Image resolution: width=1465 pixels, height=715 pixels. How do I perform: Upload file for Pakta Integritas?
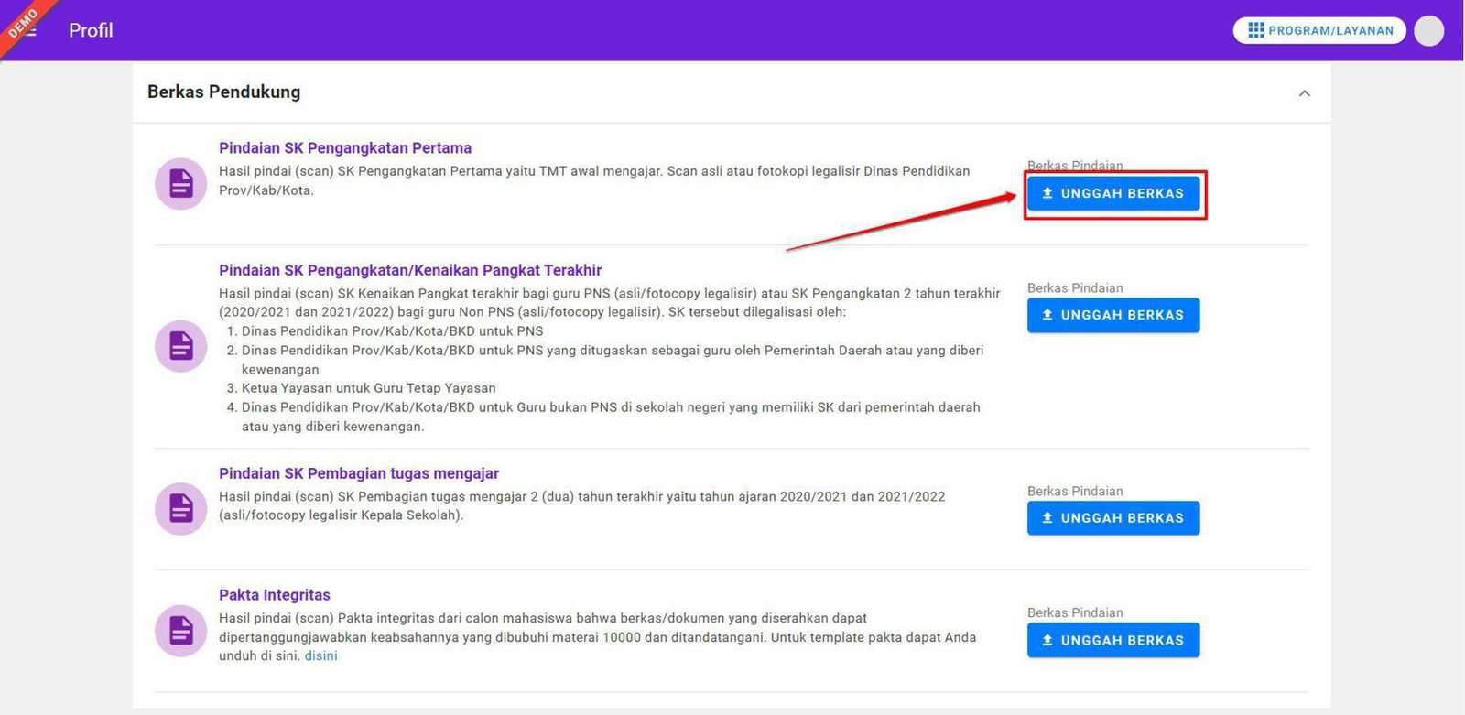(1113, 640)
